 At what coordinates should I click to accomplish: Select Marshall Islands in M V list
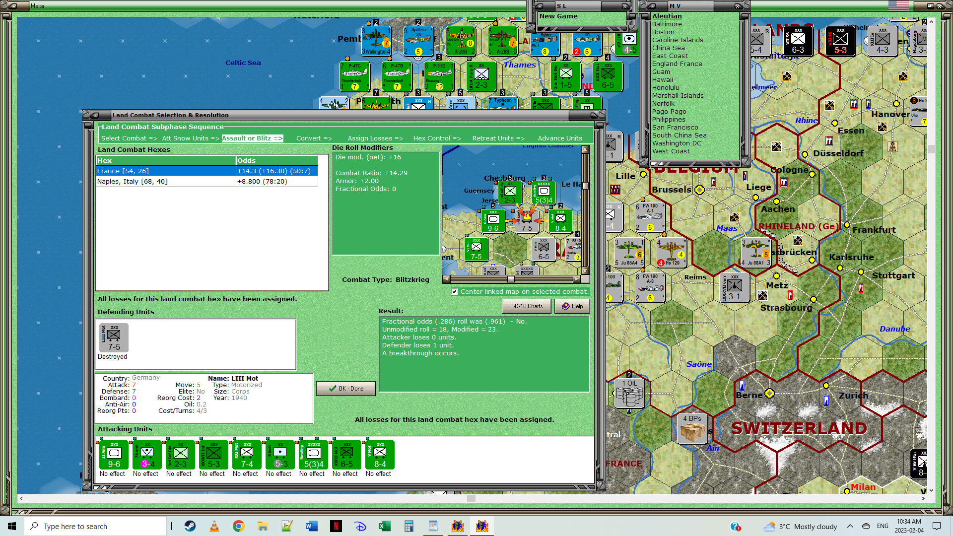pos(678,96)
